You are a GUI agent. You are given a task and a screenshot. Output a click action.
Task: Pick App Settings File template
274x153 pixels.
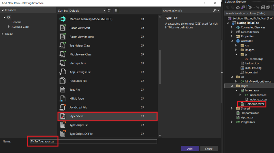point(108,72)
